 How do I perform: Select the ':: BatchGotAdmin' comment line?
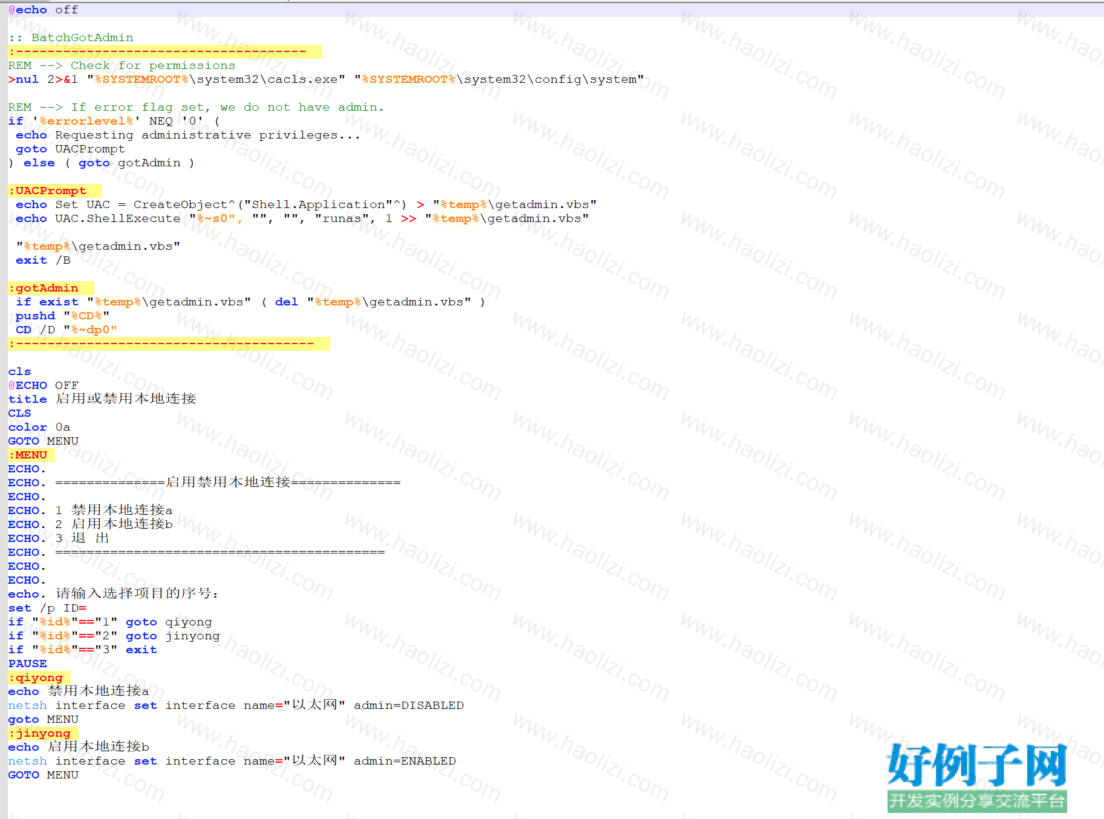coord(71,38)
